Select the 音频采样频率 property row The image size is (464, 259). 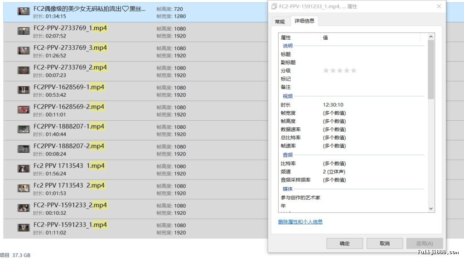(x=352, y=180)
